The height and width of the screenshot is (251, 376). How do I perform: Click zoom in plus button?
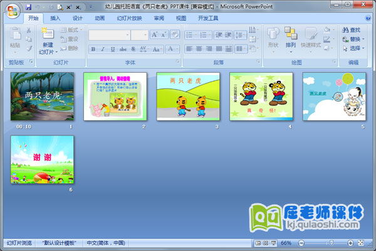click(350, 243)
